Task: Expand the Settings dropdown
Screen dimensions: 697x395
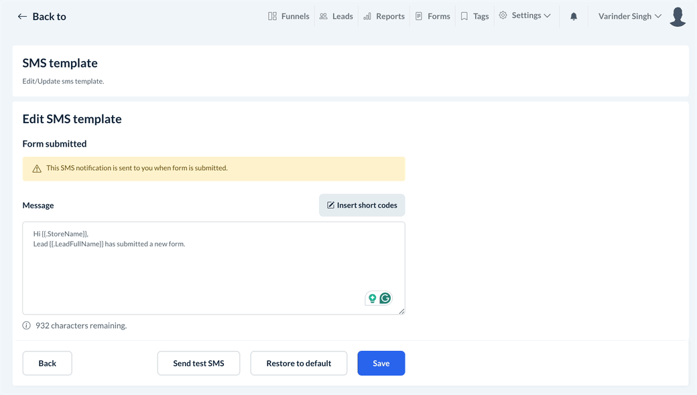Action: point(525,15)
